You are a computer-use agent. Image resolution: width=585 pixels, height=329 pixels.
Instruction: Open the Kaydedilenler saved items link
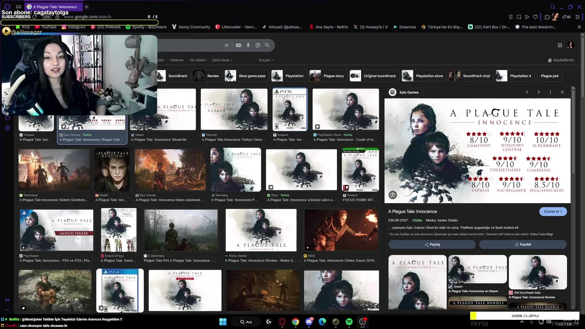tap(561, 60)
